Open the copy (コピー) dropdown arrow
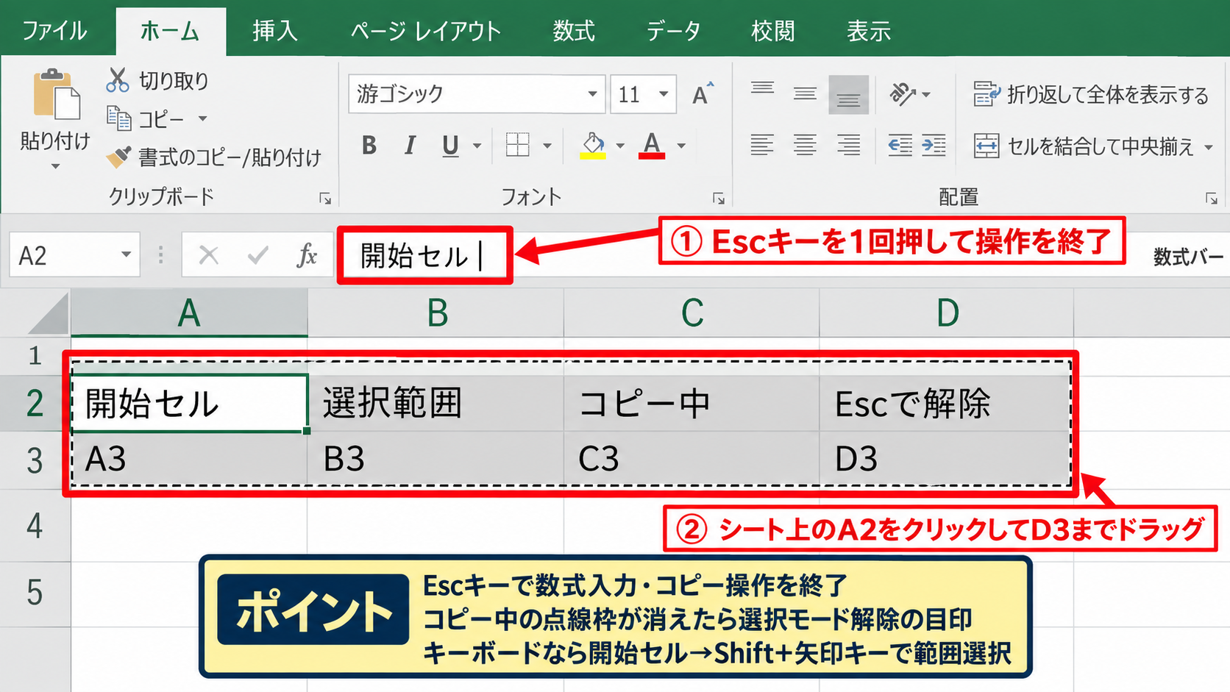1230x692 pixels. click(202, 118)
